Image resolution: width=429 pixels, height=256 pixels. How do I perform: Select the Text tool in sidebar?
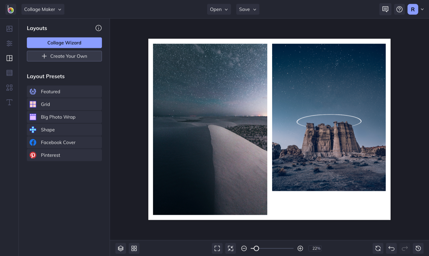tap(9, 102)
